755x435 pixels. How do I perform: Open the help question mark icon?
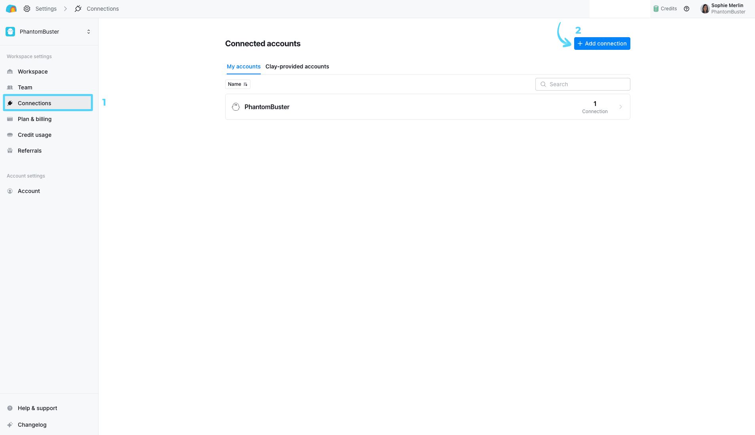[x=687, y=9]
